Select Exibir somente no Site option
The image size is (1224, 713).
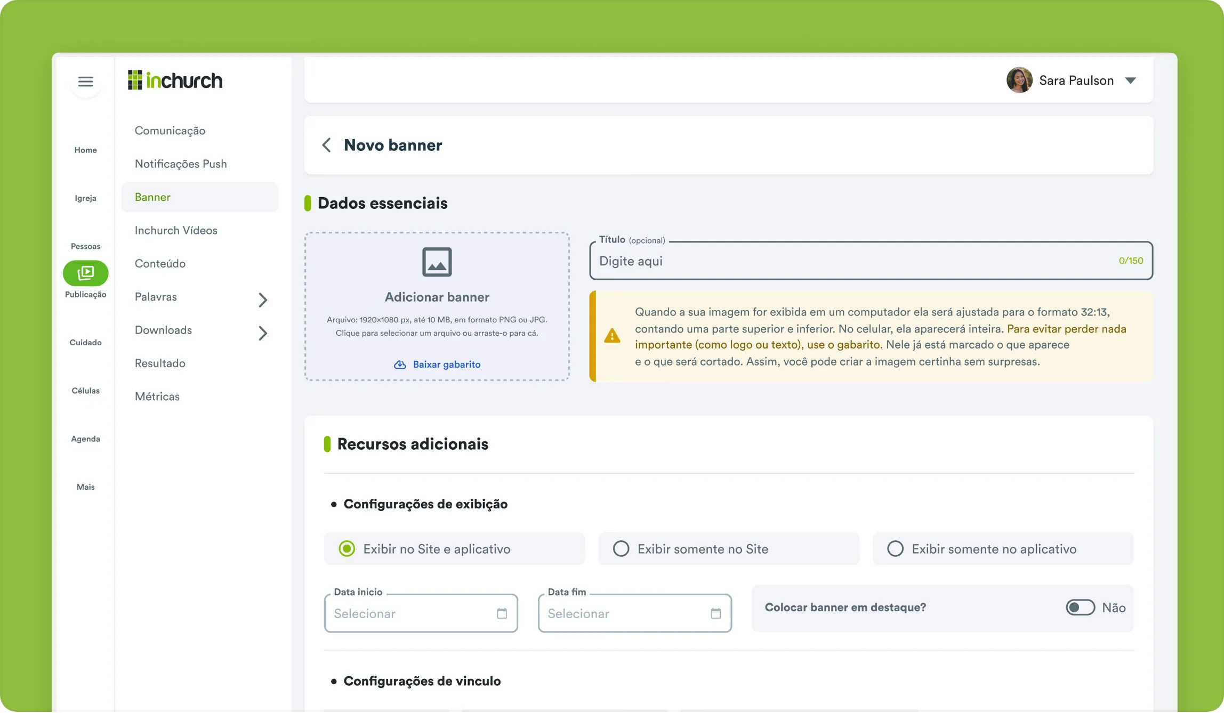728,549
